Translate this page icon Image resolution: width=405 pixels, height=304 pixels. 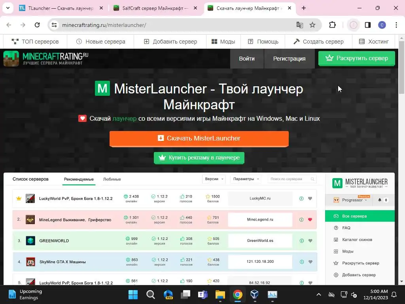tap(300, 25)
